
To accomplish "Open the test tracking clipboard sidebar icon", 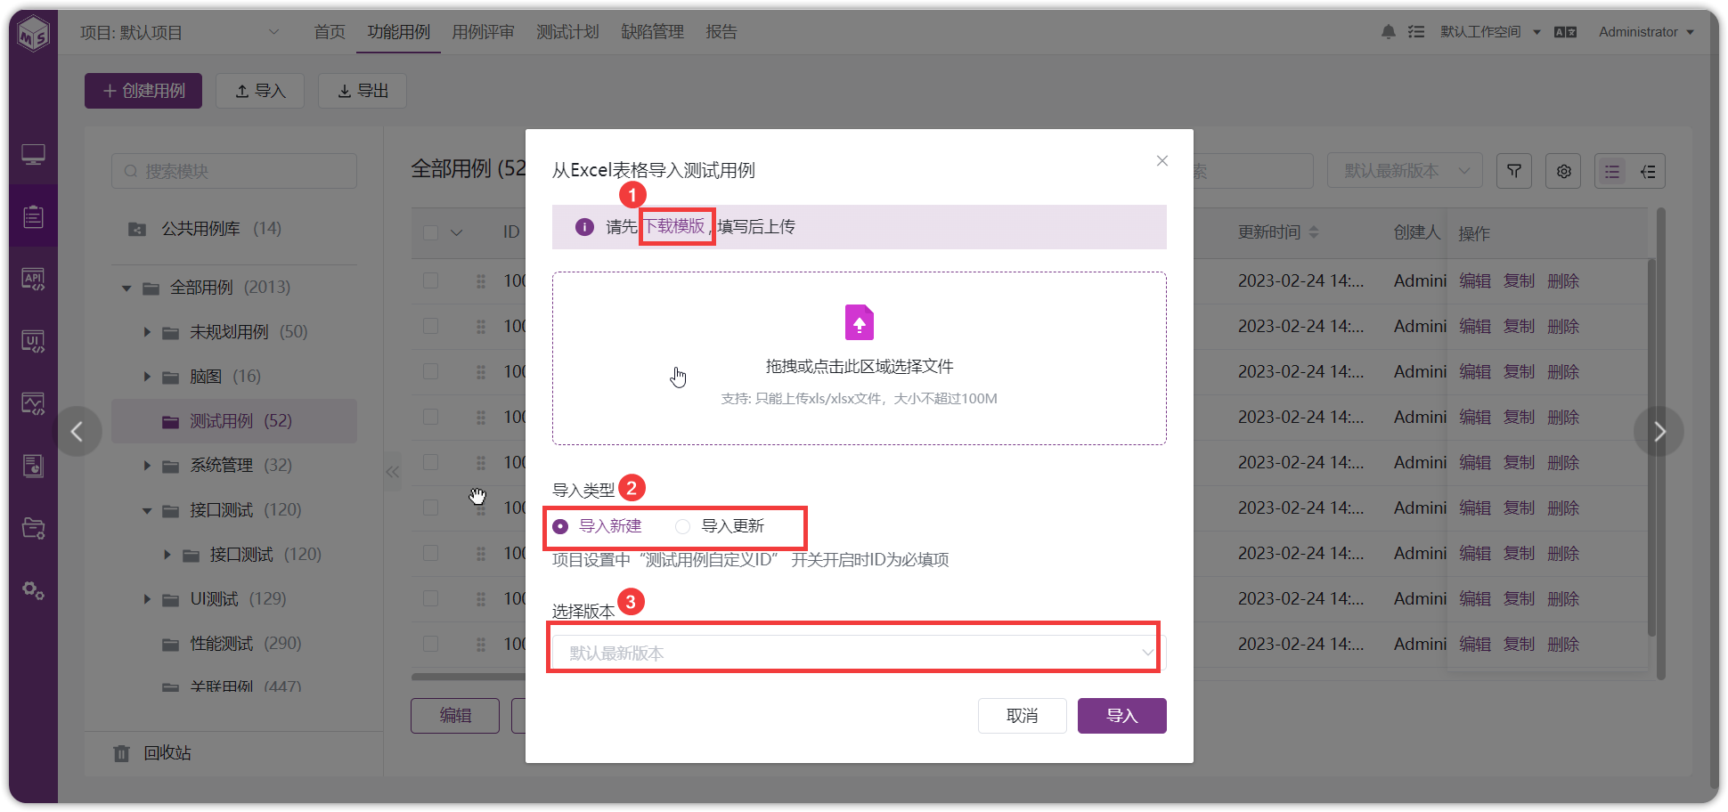I will click(34, 216).
